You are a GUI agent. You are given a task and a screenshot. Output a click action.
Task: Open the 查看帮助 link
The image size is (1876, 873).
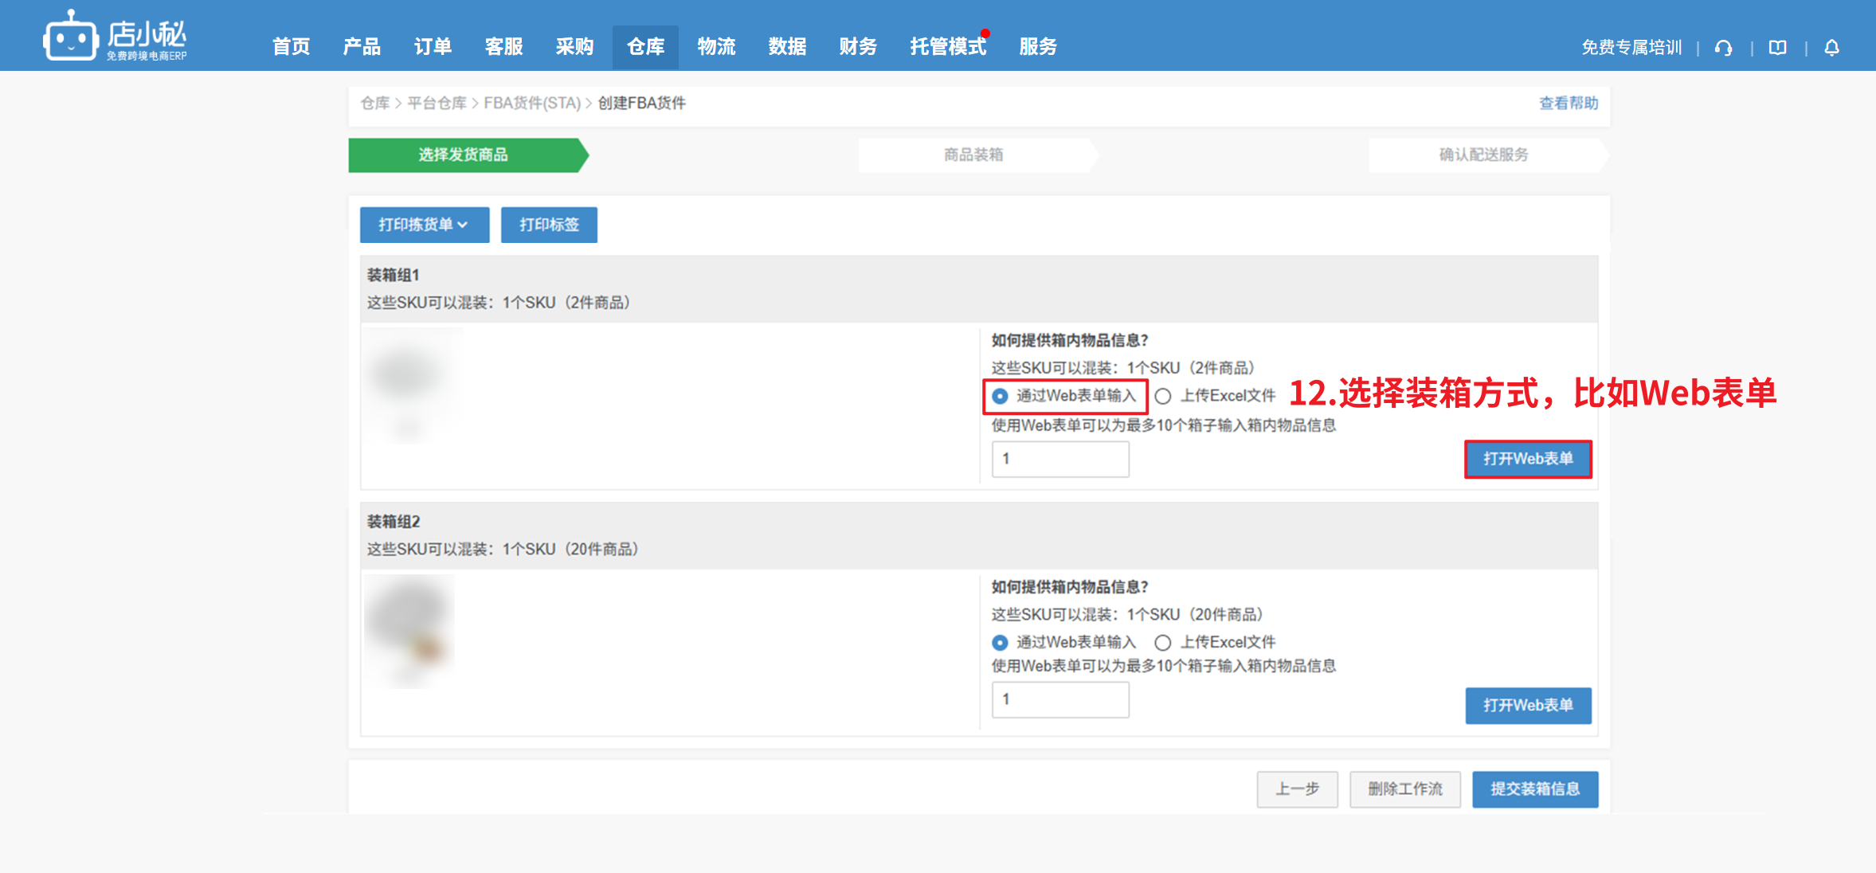pos(1568,103)
